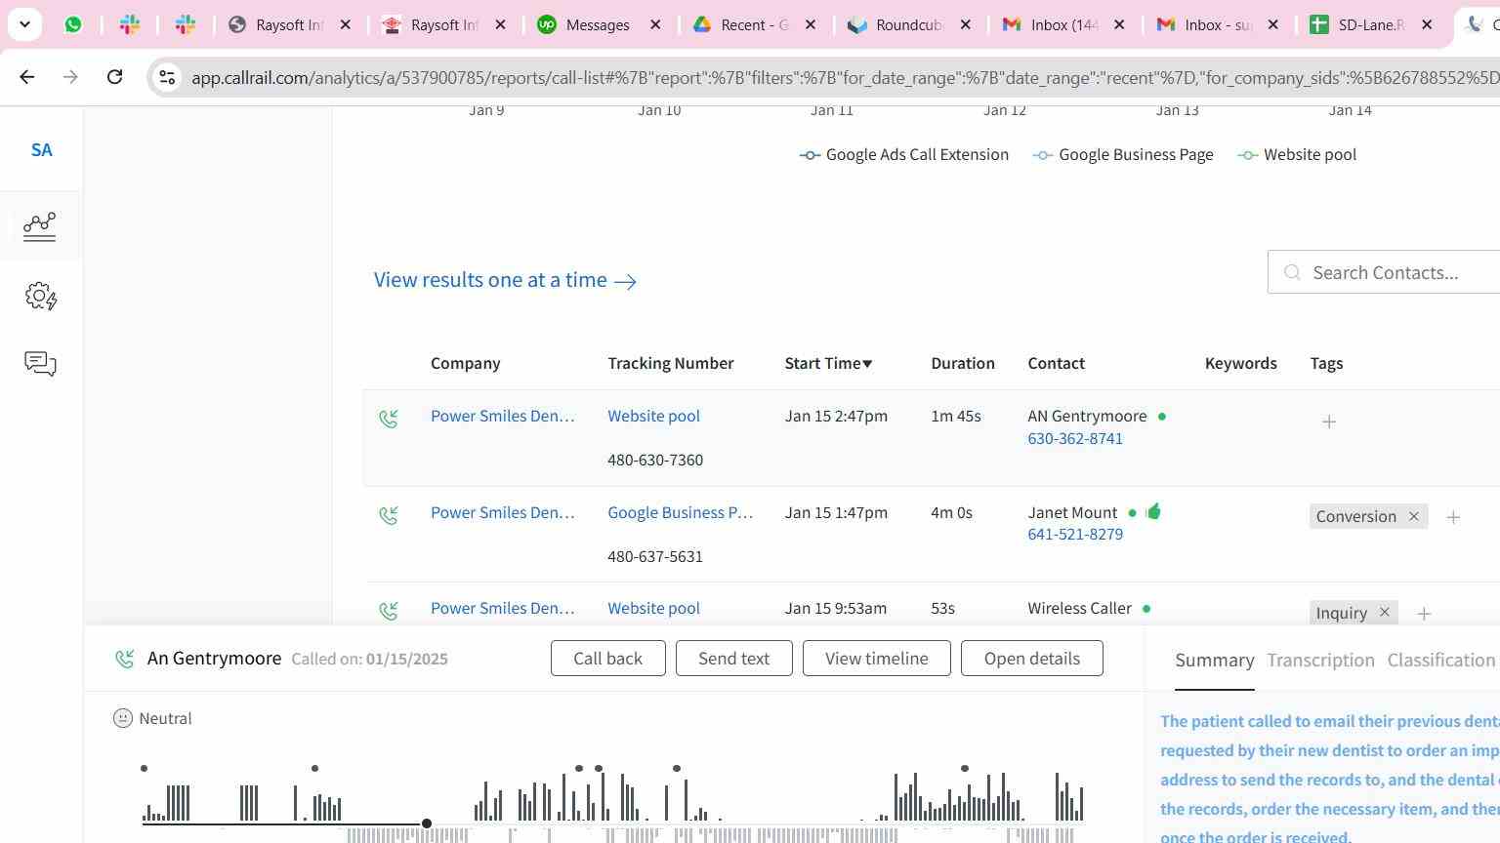
Task: Click the Open details button
Action: point(1031,659)
